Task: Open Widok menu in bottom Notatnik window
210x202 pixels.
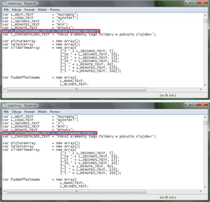Action: 42,112
